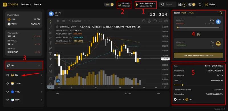Image resolution: width=228 pixels, height=111 pixels.
Task: Select the ruler measure tool
Action: [51, 66]
